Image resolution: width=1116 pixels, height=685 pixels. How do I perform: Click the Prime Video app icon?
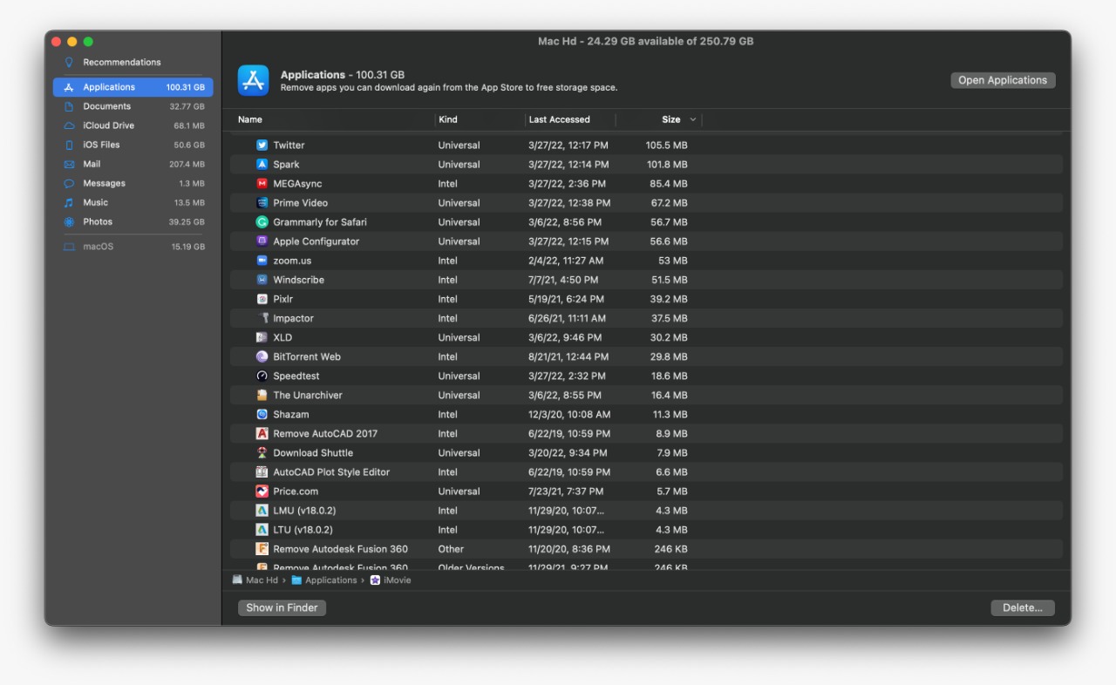click(x=262, y=203)
